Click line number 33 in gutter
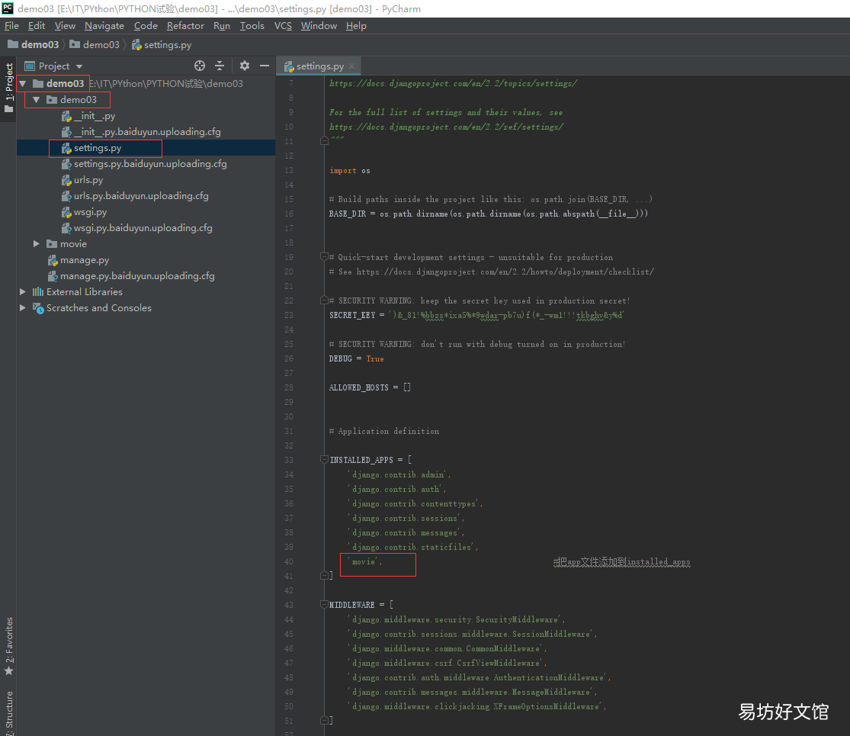This screenshot has height=736, width=850. [289, 460]
